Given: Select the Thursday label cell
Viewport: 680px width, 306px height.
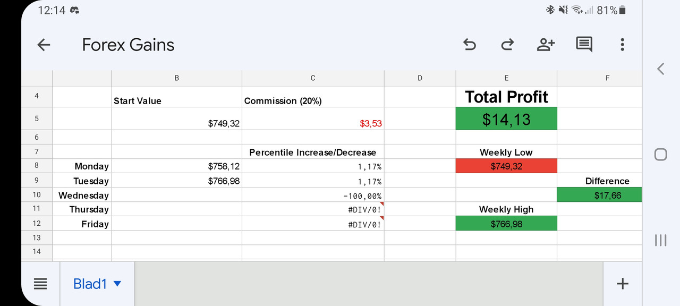Looking at the screenshot, I should tap(82, 209).
